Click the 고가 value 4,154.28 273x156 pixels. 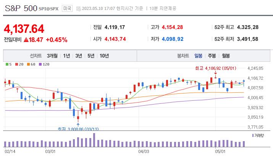pyautogui.click(x=172, y=27)
